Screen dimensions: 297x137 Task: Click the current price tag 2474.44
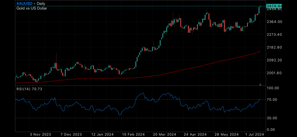[x=274, y=6]
